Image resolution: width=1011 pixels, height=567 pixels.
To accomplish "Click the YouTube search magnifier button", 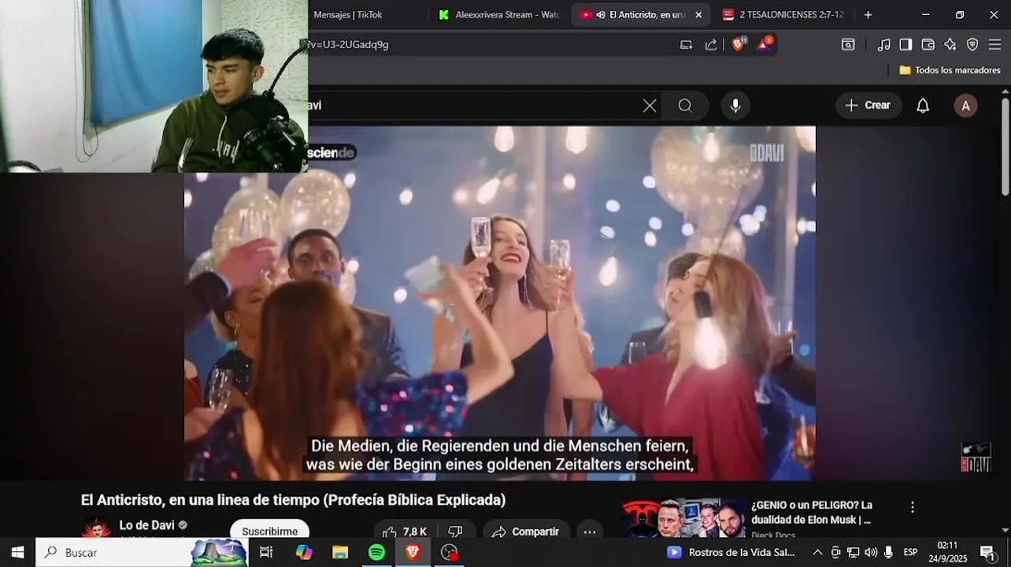I will tap(685, 106).
